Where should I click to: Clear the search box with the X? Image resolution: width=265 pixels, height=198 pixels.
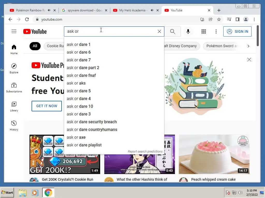point(159,31)
